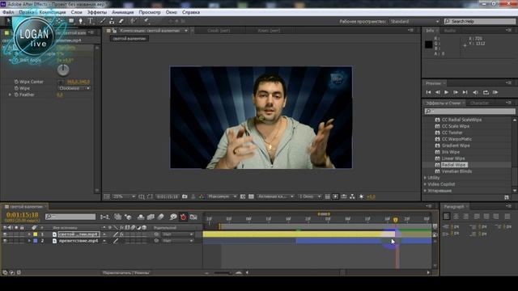Select CC Twister effect
The image size is (518, 291).
pos(452,133)
